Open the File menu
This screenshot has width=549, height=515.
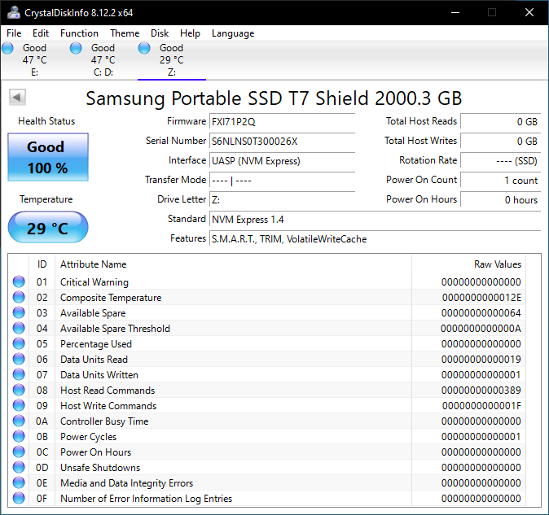point(14,33)
